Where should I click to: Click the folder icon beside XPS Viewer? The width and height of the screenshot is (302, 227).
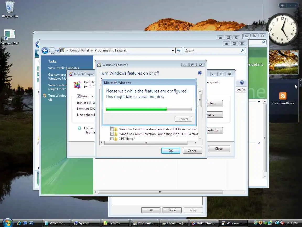point(116,139)
